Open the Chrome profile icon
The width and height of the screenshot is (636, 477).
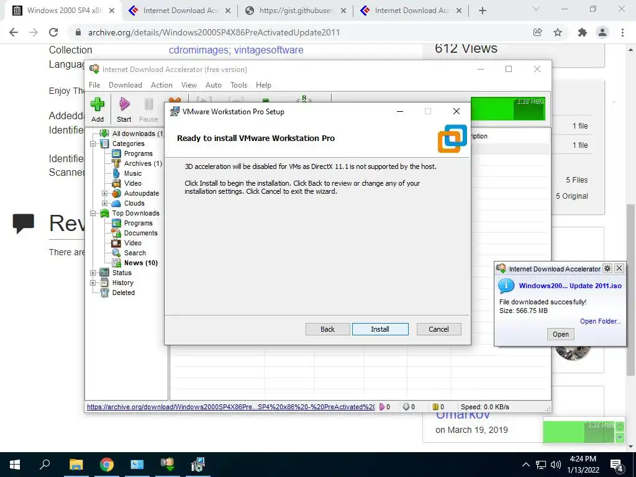tap(602, 32)
